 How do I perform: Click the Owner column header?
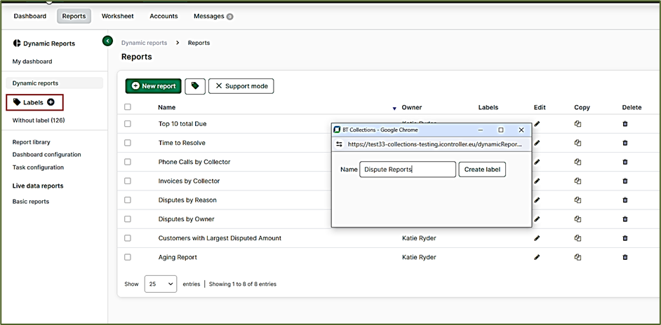(x=411, y=107)
